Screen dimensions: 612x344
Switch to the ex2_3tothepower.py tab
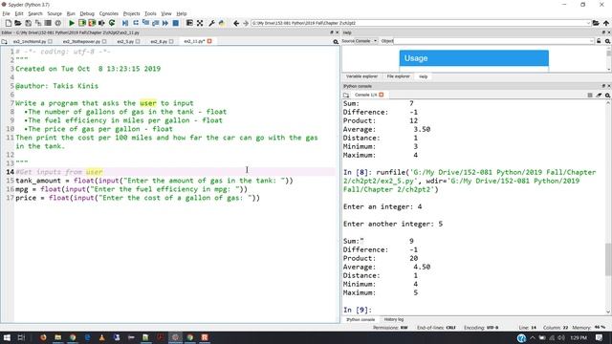tap(81, 41)
